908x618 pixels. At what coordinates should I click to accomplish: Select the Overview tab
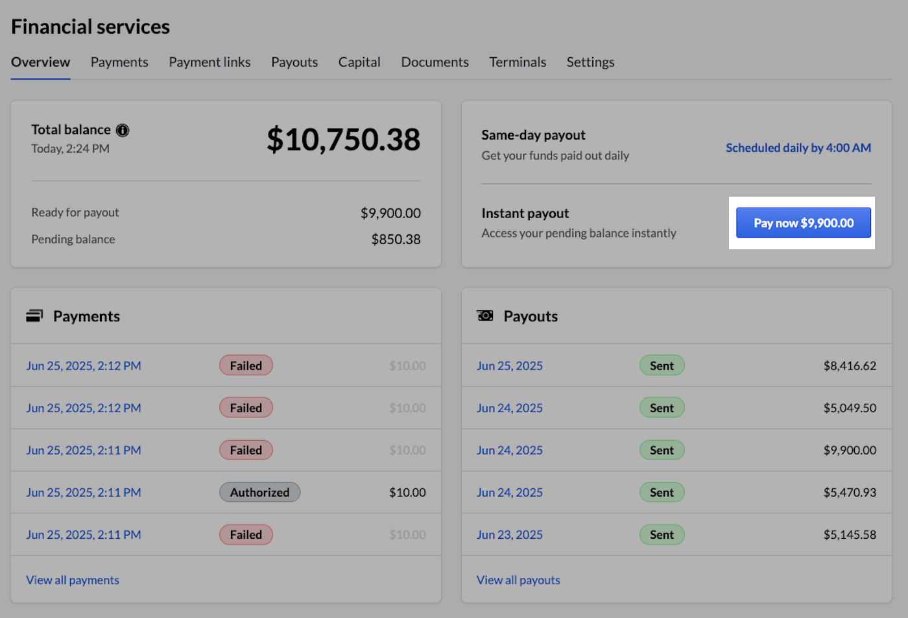point(40,62)
